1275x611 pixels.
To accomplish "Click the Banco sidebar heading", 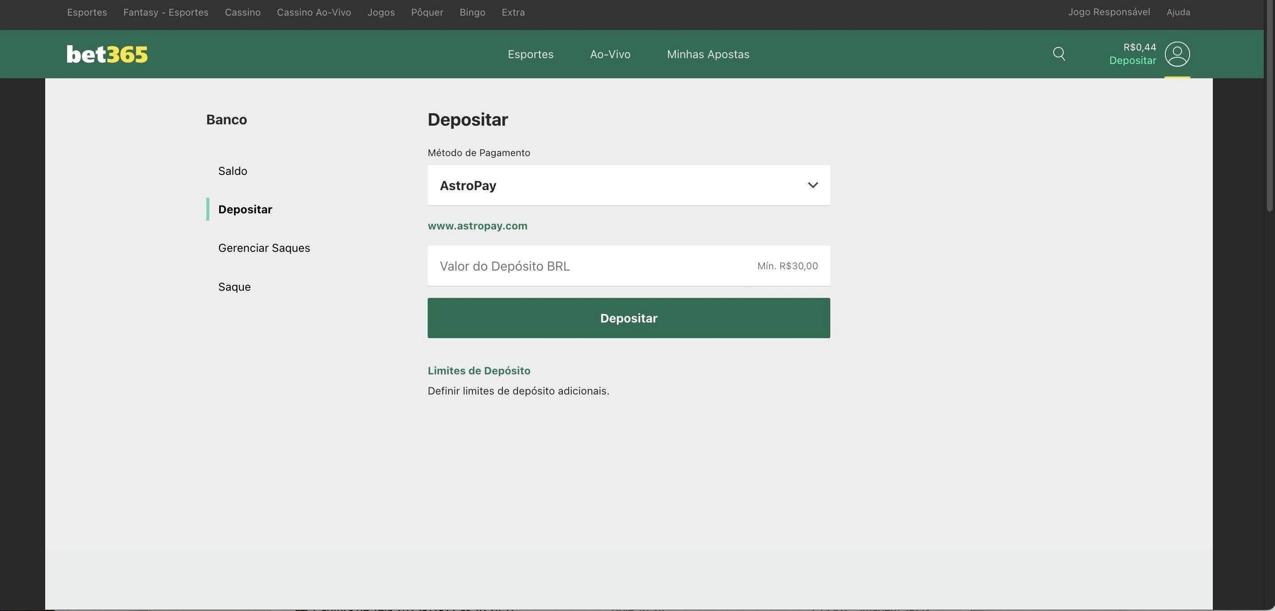I will (226, 120).
